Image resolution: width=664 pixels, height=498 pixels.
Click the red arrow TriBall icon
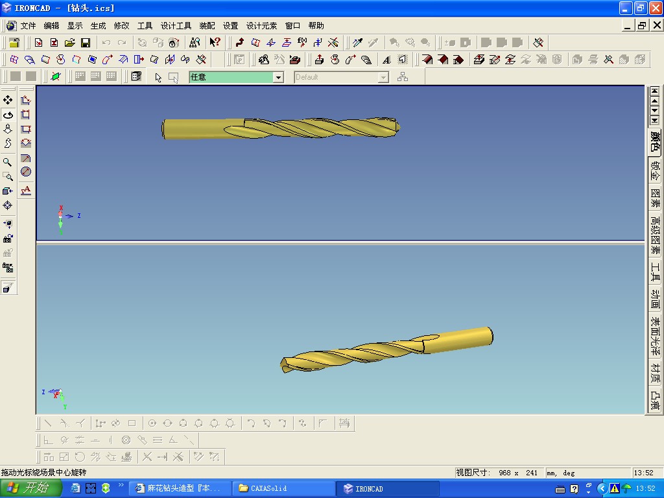[x=240, y=42]
